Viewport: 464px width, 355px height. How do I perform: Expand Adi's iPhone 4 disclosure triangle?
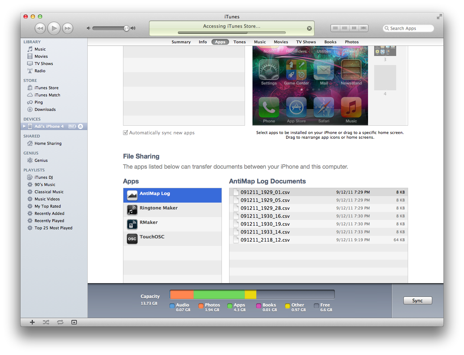click(x=25, y=126)
